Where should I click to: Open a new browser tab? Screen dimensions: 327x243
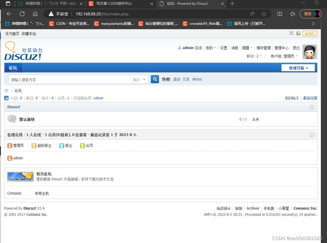coord(232,4)
